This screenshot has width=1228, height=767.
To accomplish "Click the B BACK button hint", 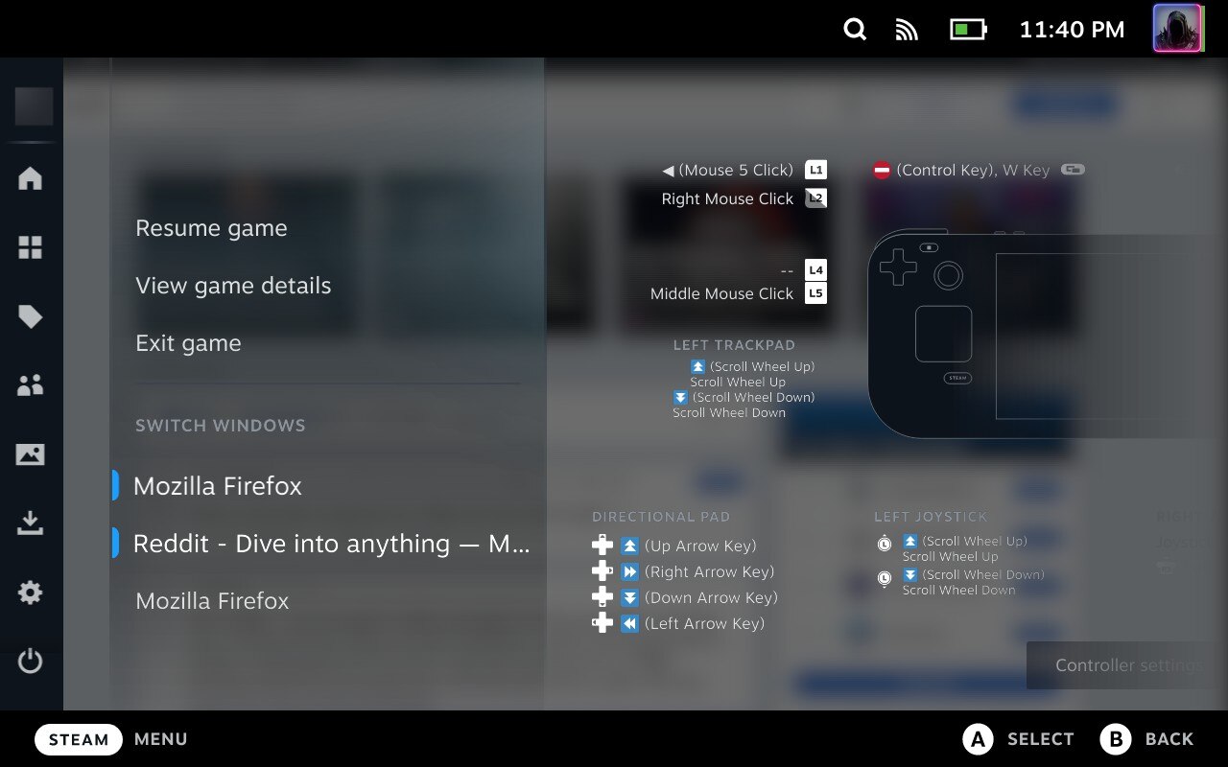I will (1146, 739).
